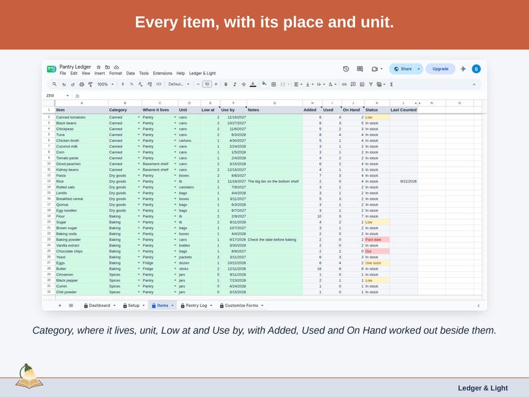Star the Pantry Ledger document

99,67
